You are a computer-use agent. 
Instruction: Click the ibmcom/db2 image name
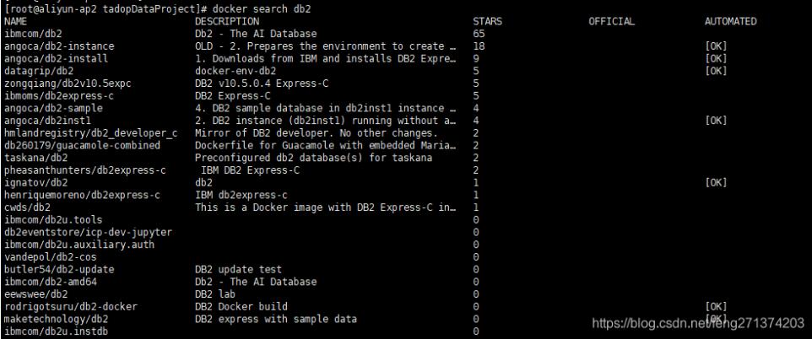(x=26, y=32)
